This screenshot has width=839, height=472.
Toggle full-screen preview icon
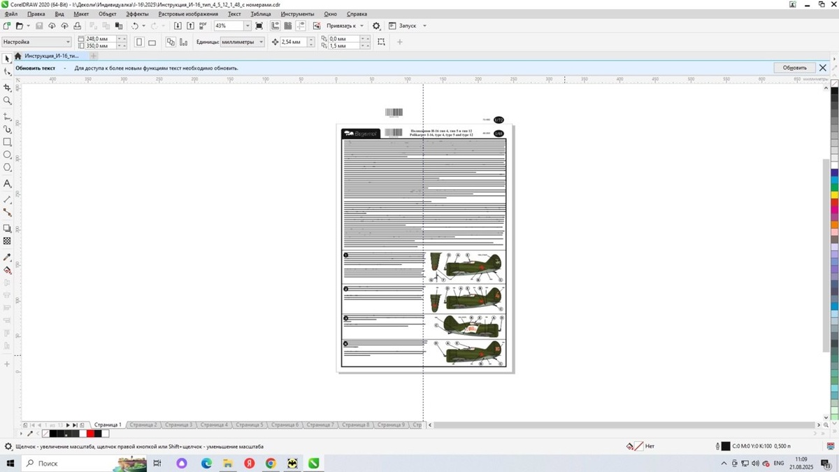259,26
